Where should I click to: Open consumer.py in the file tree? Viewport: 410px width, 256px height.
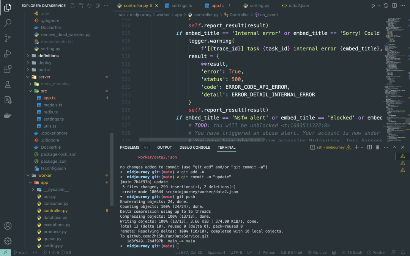(x=56, y=204)
